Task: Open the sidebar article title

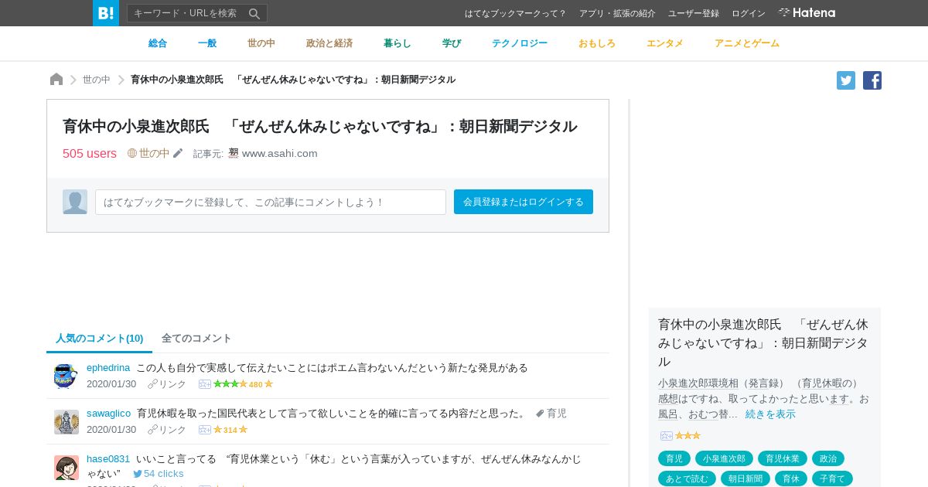Action: pyautogui.click(x=764, y=342)
